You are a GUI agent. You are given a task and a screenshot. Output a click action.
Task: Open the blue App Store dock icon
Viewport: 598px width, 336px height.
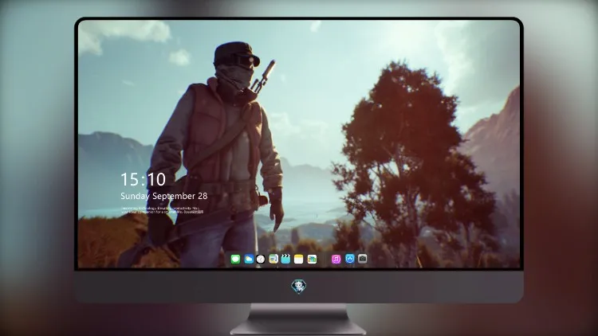pyautogui.click(x=350, y=259)
